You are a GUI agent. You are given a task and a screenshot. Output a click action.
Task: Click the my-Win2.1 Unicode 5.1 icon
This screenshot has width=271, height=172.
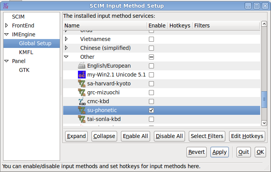click(81, 75)
